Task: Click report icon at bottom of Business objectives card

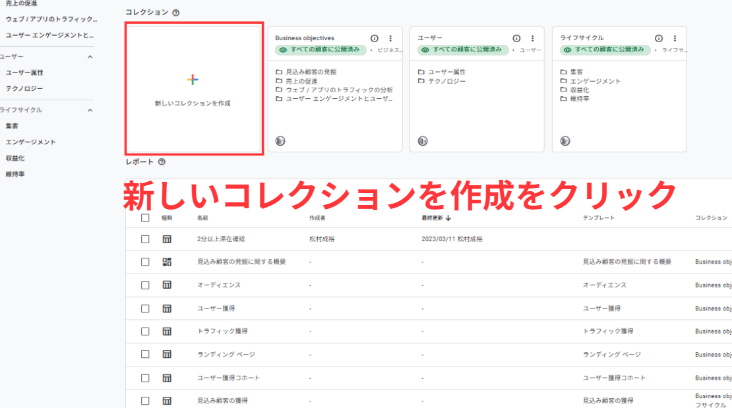Action: pos(280,141)
